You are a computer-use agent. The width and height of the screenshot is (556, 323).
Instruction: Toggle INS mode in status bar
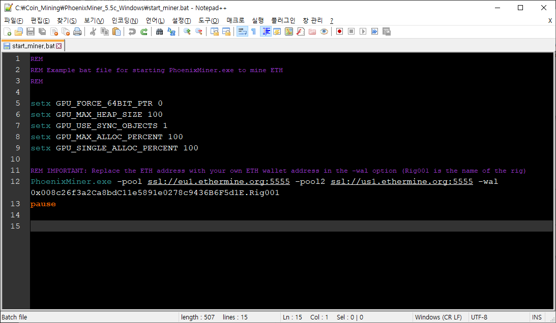[537, 317]
